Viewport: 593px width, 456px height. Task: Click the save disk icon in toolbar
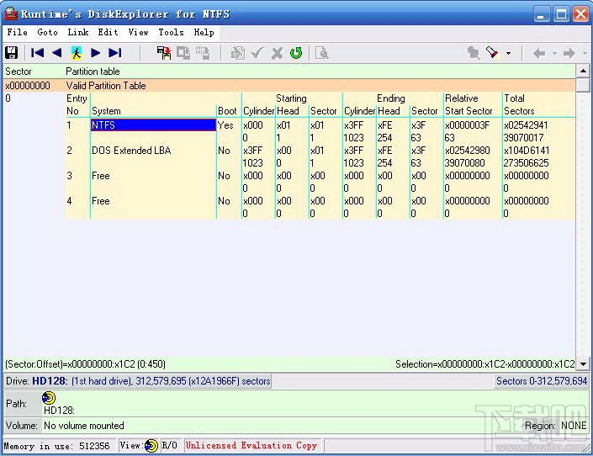pyautogui.click(x=12, y=53)
